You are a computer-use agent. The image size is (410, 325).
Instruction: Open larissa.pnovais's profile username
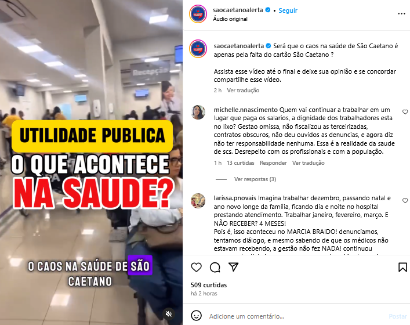coord(235,198)
